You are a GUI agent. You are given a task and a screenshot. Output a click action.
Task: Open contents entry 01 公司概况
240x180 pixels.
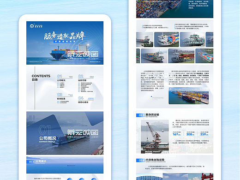point(65,81)
